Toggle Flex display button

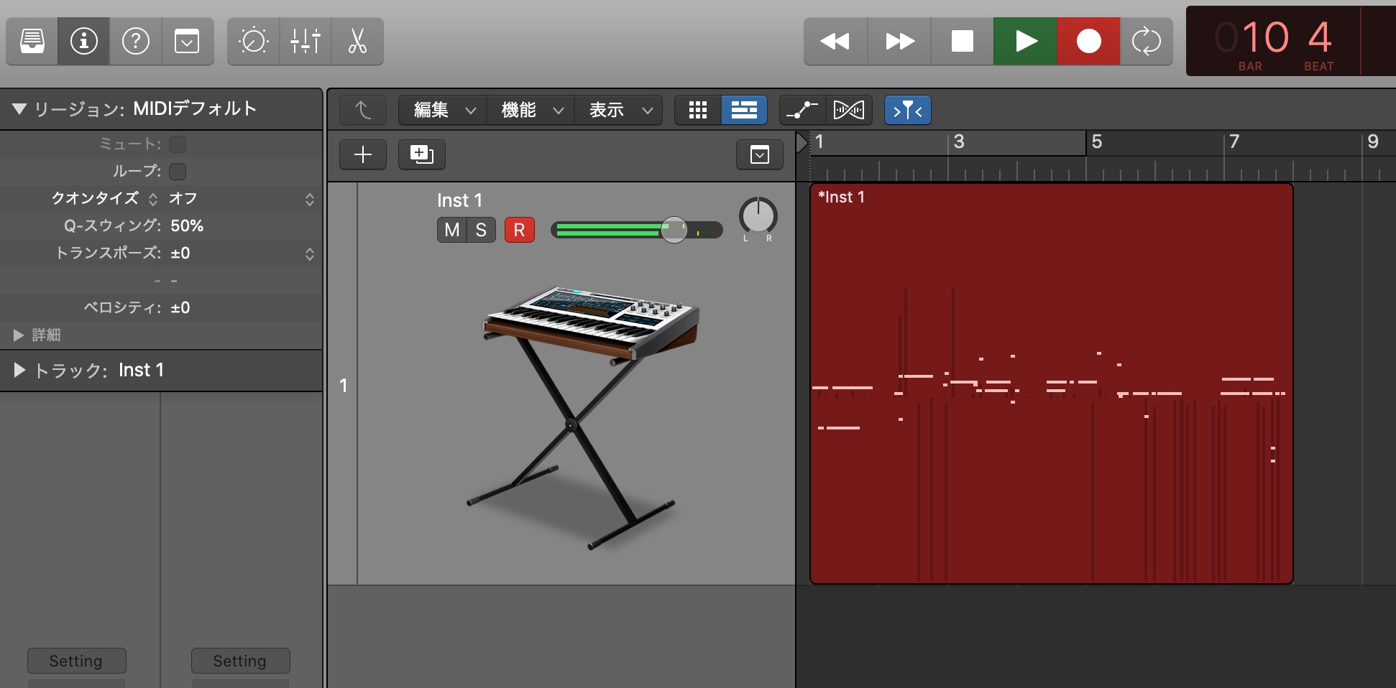click(849, 110)
